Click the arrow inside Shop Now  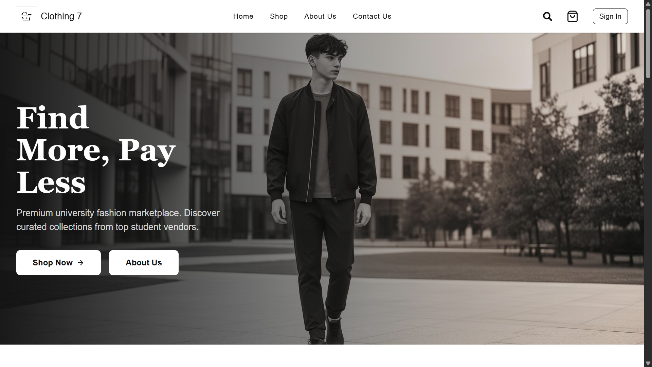80,263
